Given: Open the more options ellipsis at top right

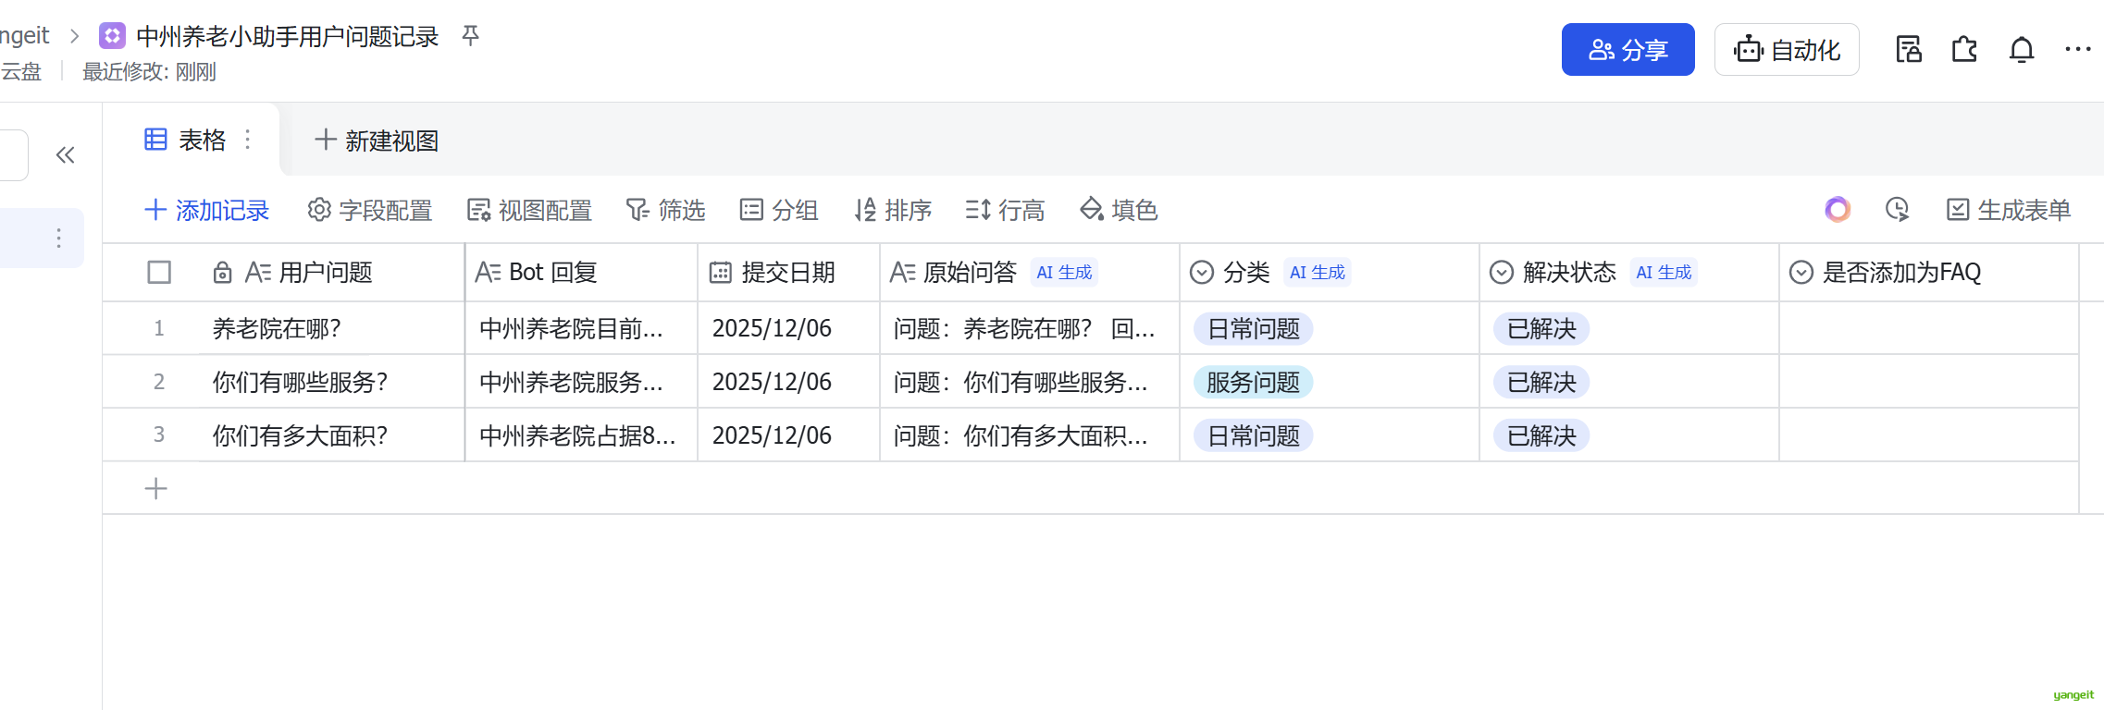Looking at the screenshot, I should (x=2077, y=50).
